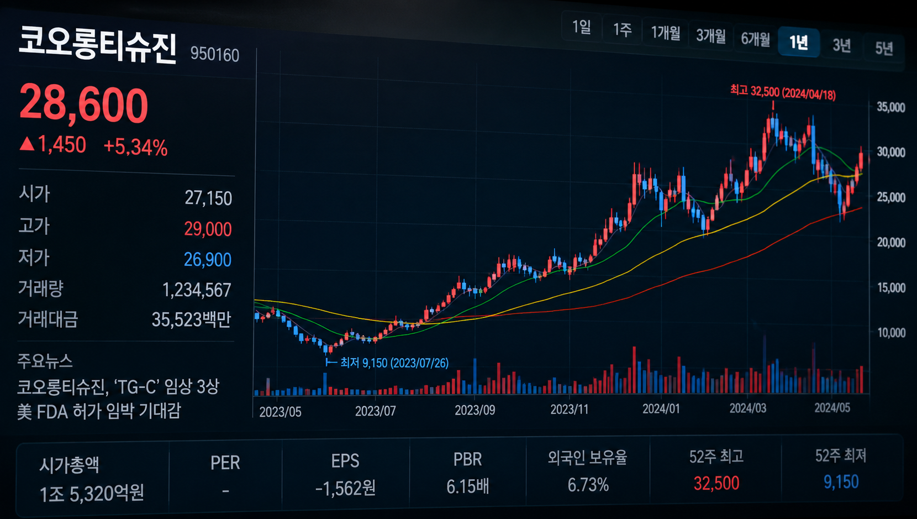Click the 15,000 price axis label
The image size is (917, 519).
(891, 287)
